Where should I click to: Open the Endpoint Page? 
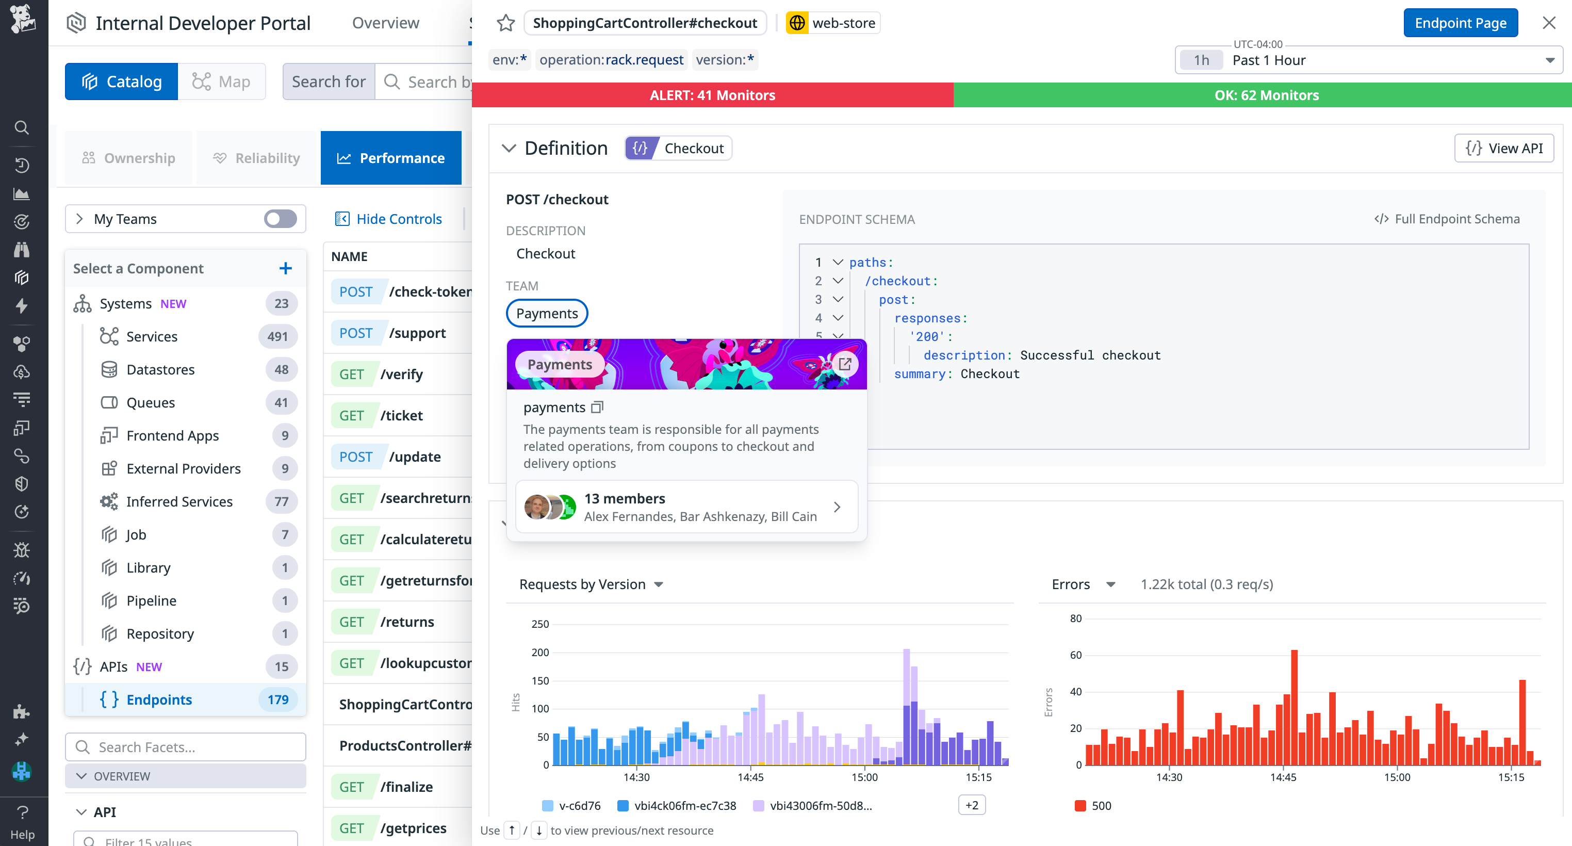pos(1460,23)
